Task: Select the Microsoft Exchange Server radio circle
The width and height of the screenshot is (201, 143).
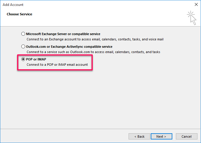Action: click(23, 34)
